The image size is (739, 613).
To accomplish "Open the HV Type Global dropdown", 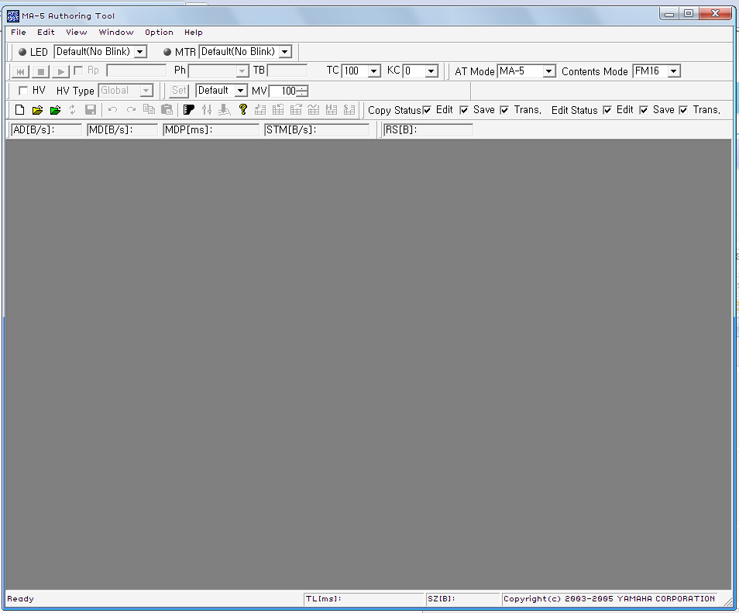I will tap(146, 91).
